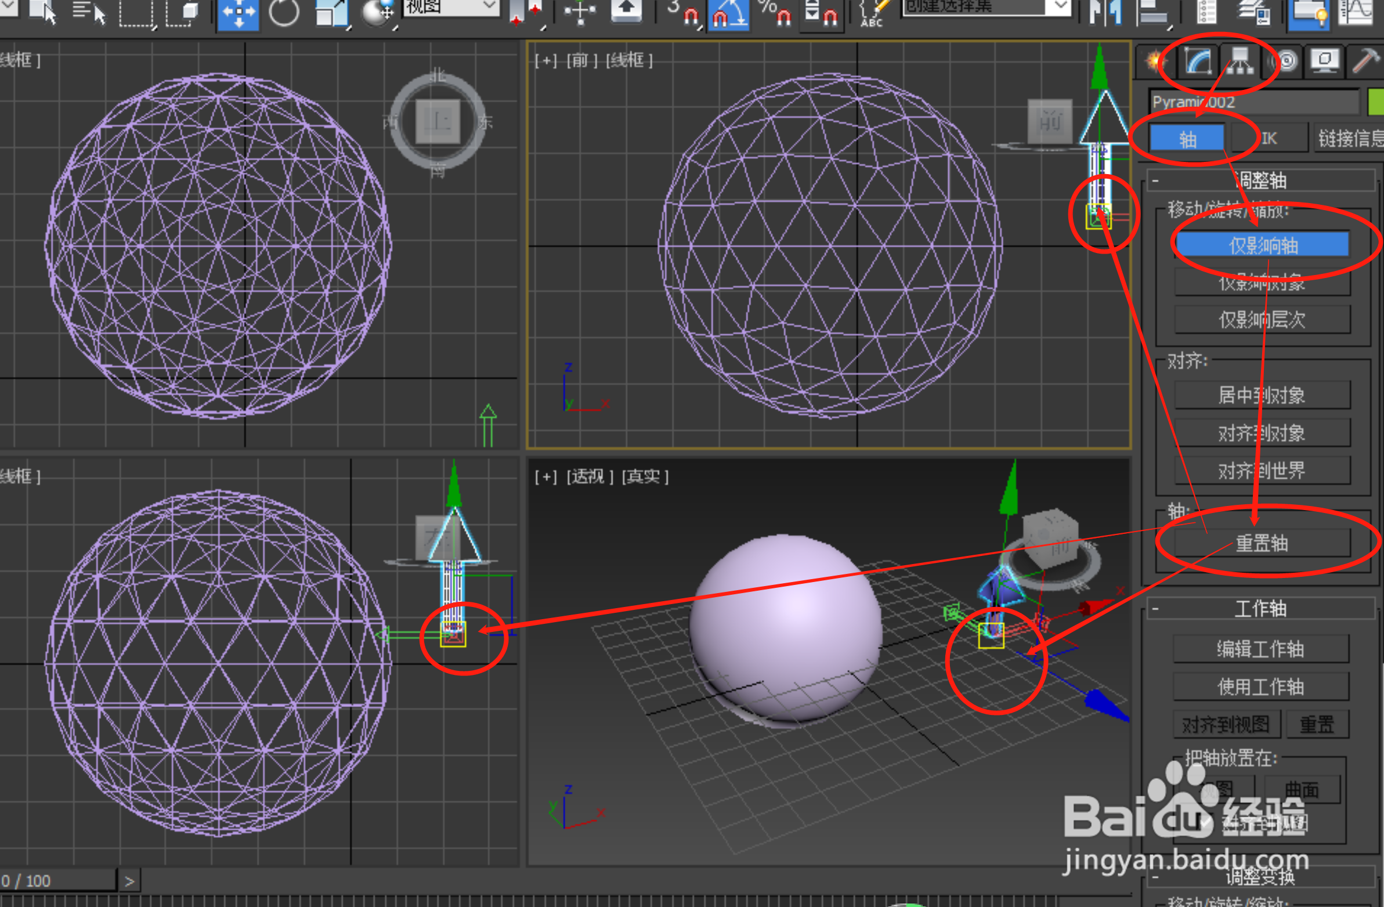Select the Move tool in the toolbar
1384x907 pixels.
[x=239, y=13]
